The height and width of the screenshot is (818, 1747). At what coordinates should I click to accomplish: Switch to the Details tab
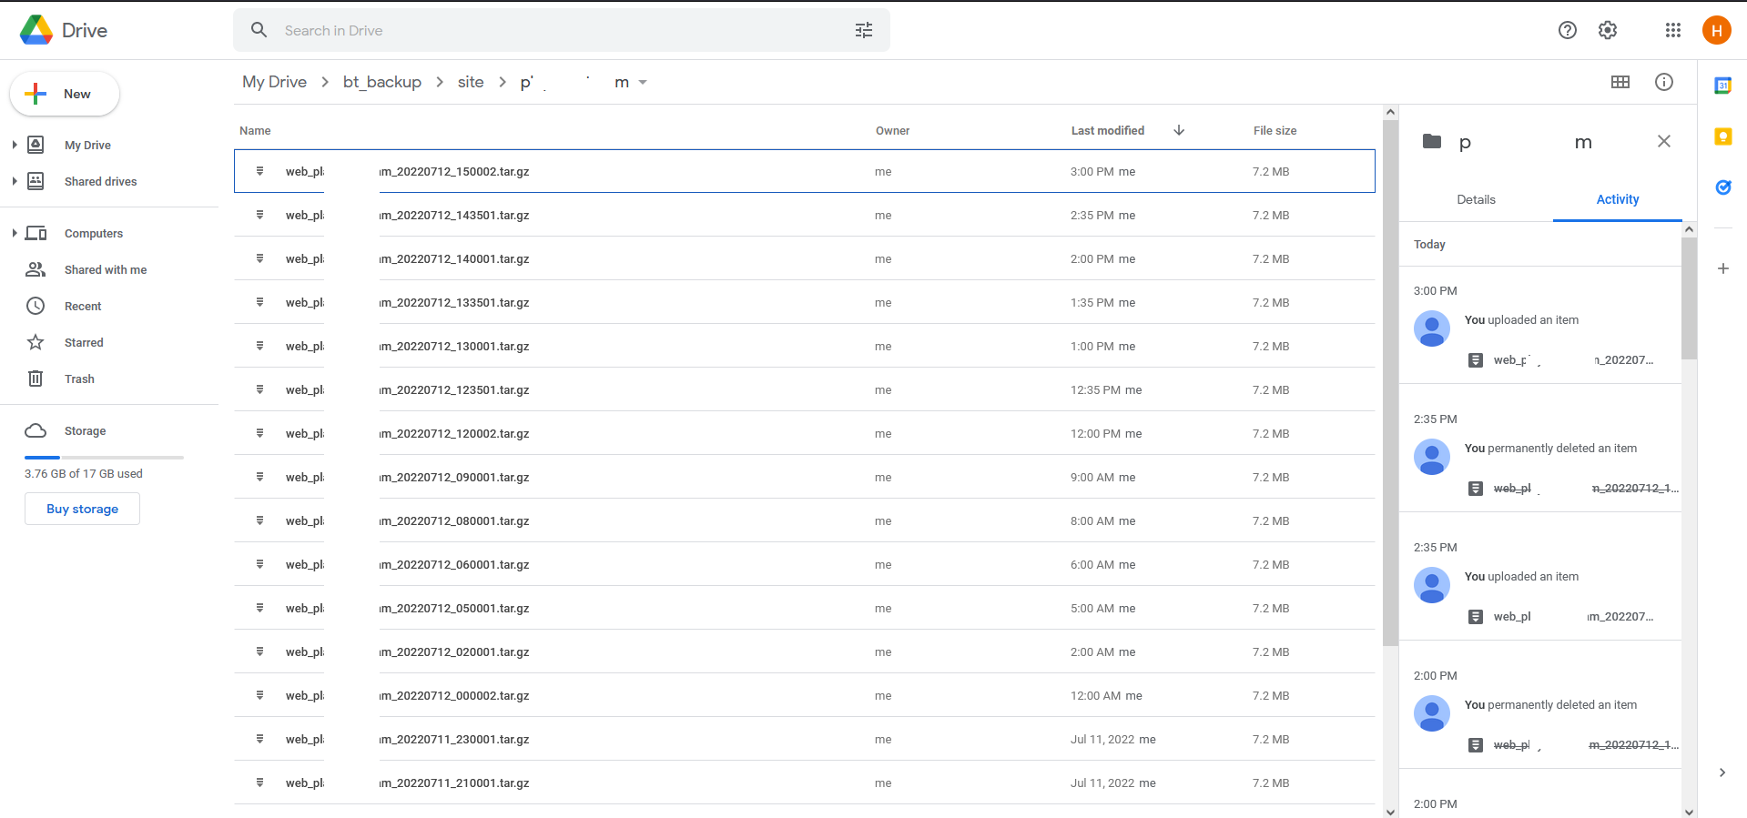point(1476,199)
